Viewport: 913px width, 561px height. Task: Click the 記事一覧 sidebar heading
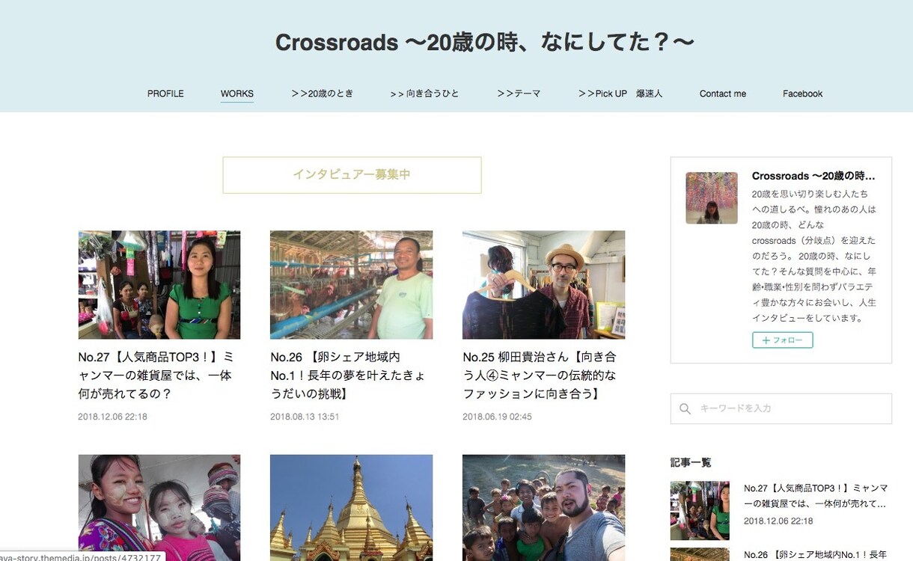(x=691, y=463)
